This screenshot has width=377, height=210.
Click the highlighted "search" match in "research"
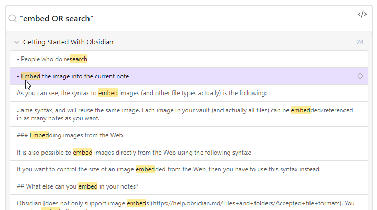[79, 59]
